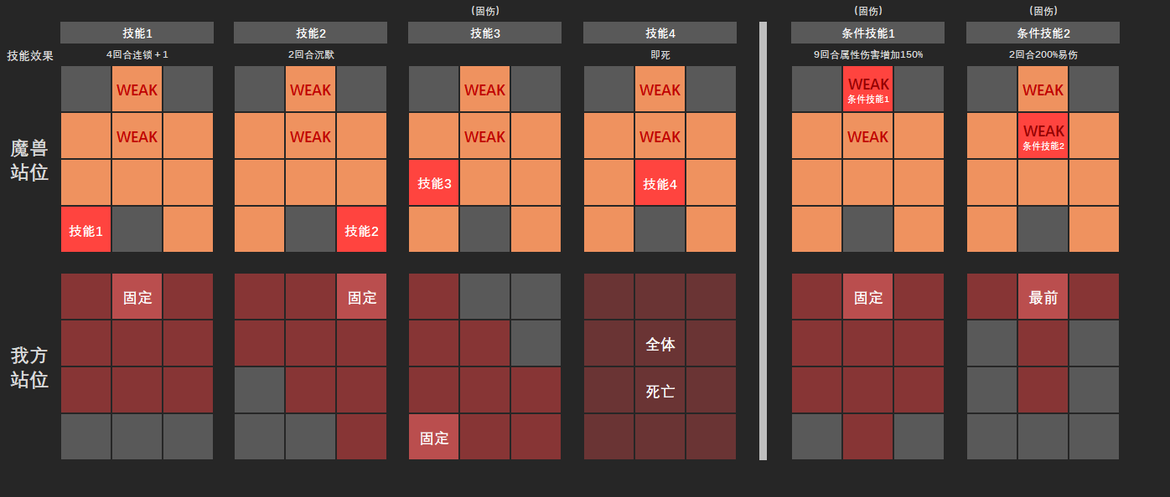Switch to the 技能4 header
Screen dimensions: 1170x497
point(660,33)
